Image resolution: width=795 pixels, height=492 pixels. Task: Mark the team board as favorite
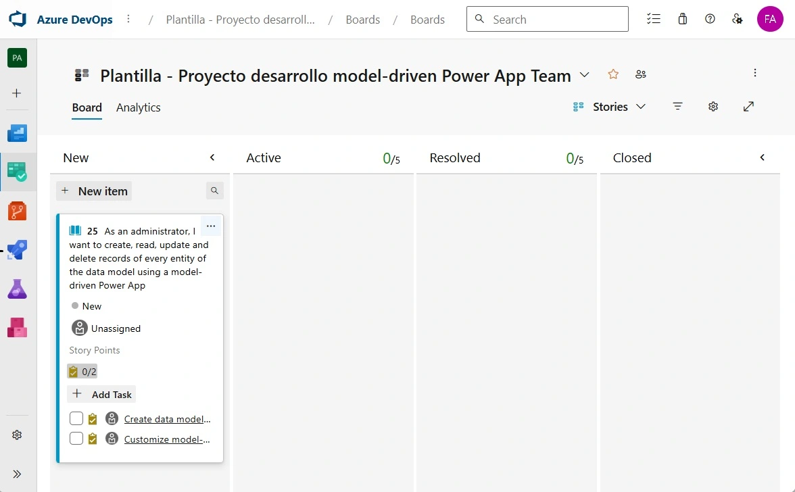tap(613, 74)
